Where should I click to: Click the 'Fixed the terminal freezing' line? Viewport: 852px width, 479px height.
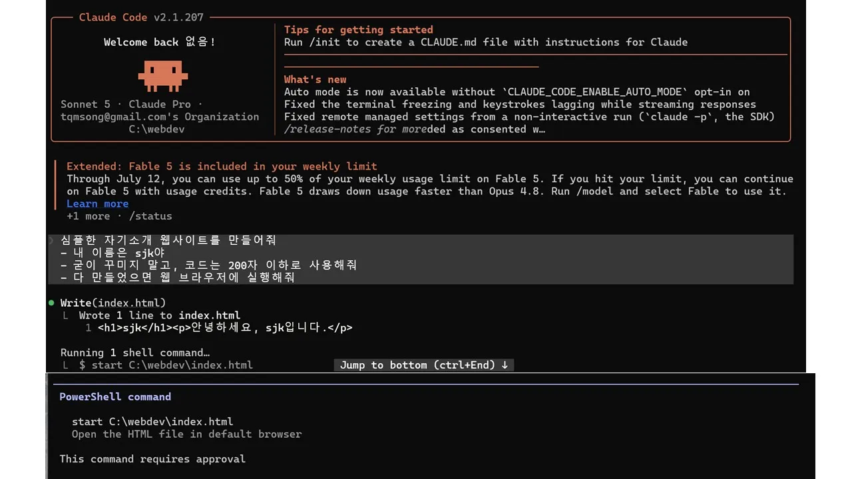coord(520,104)
